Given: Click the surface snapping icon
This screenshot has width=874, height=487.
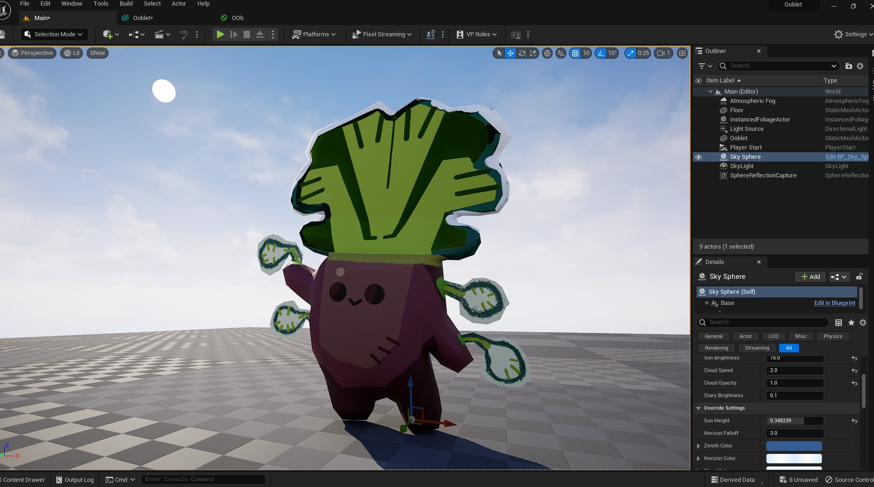Looking at the screenshot, I should click(561, 53).
